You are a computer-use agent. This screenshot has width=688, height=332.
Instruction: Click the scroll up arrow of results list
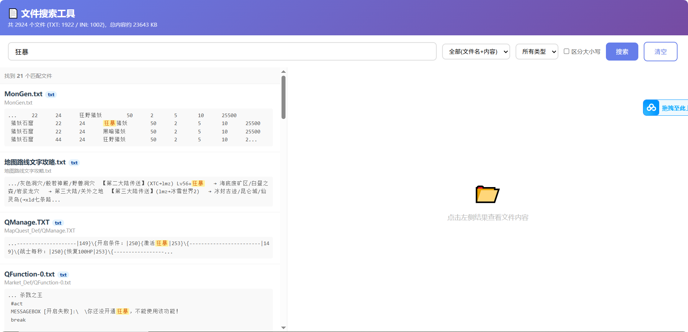283,72
